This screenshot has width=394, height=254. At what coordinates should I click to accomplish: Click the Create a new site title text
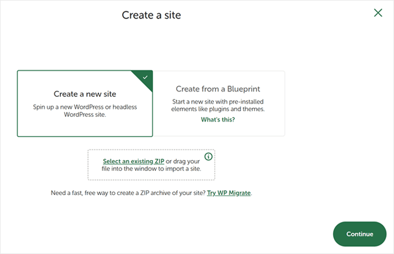tap(85, 94)
